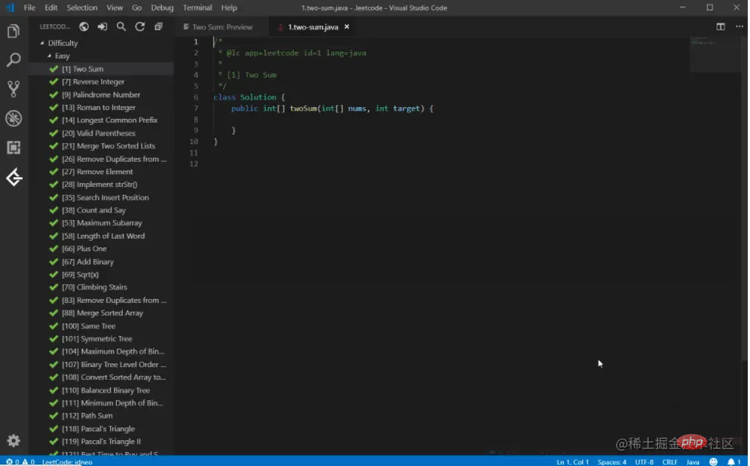Collapse the Easy difficulty group
Screen dimensions: 750x466
tap(50, 56)
